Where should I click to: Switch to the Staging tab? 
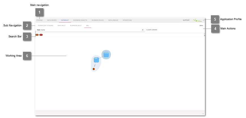click(x=39, y=20)
